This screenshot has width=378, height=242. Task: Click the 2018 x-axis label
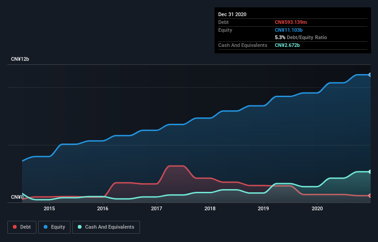click(210, 208)
